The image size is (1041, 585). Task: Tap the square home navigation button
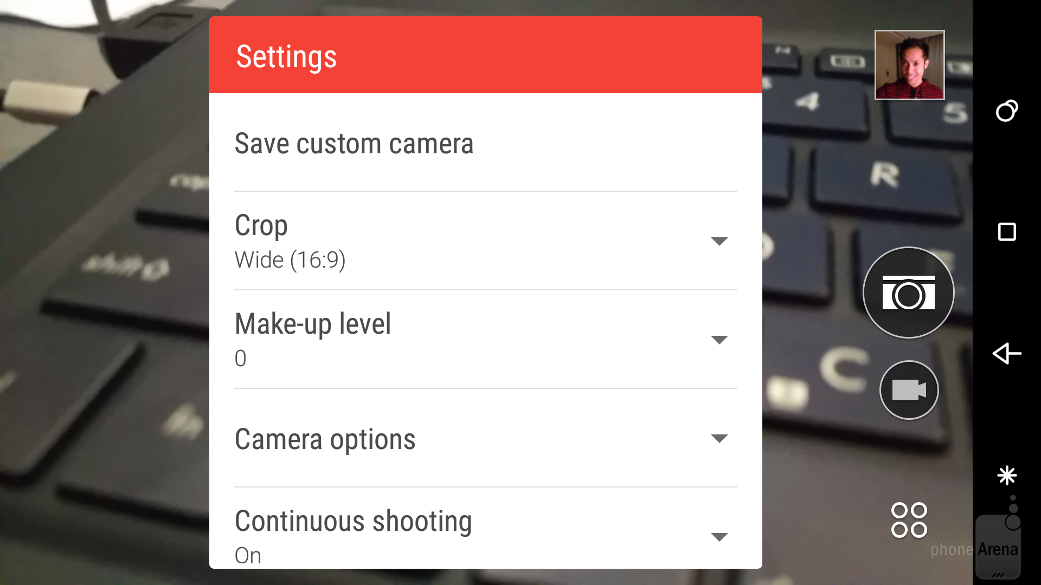click(1007, 232)
